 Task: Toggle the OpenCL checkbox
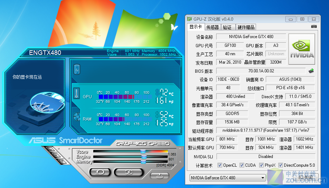coord(220,165)
